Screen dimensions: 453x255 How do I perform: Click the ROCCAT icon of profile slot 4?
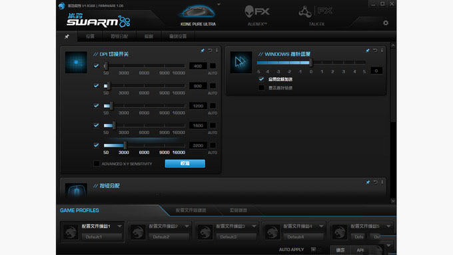[272, 232]
